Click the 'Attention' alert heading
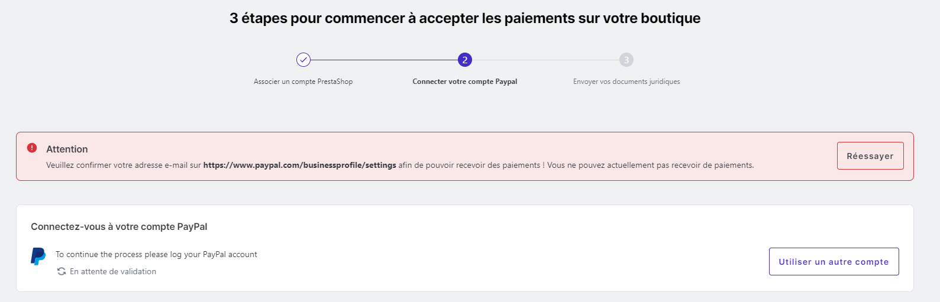Screen dimensions: 940x302 pos(67,150)
